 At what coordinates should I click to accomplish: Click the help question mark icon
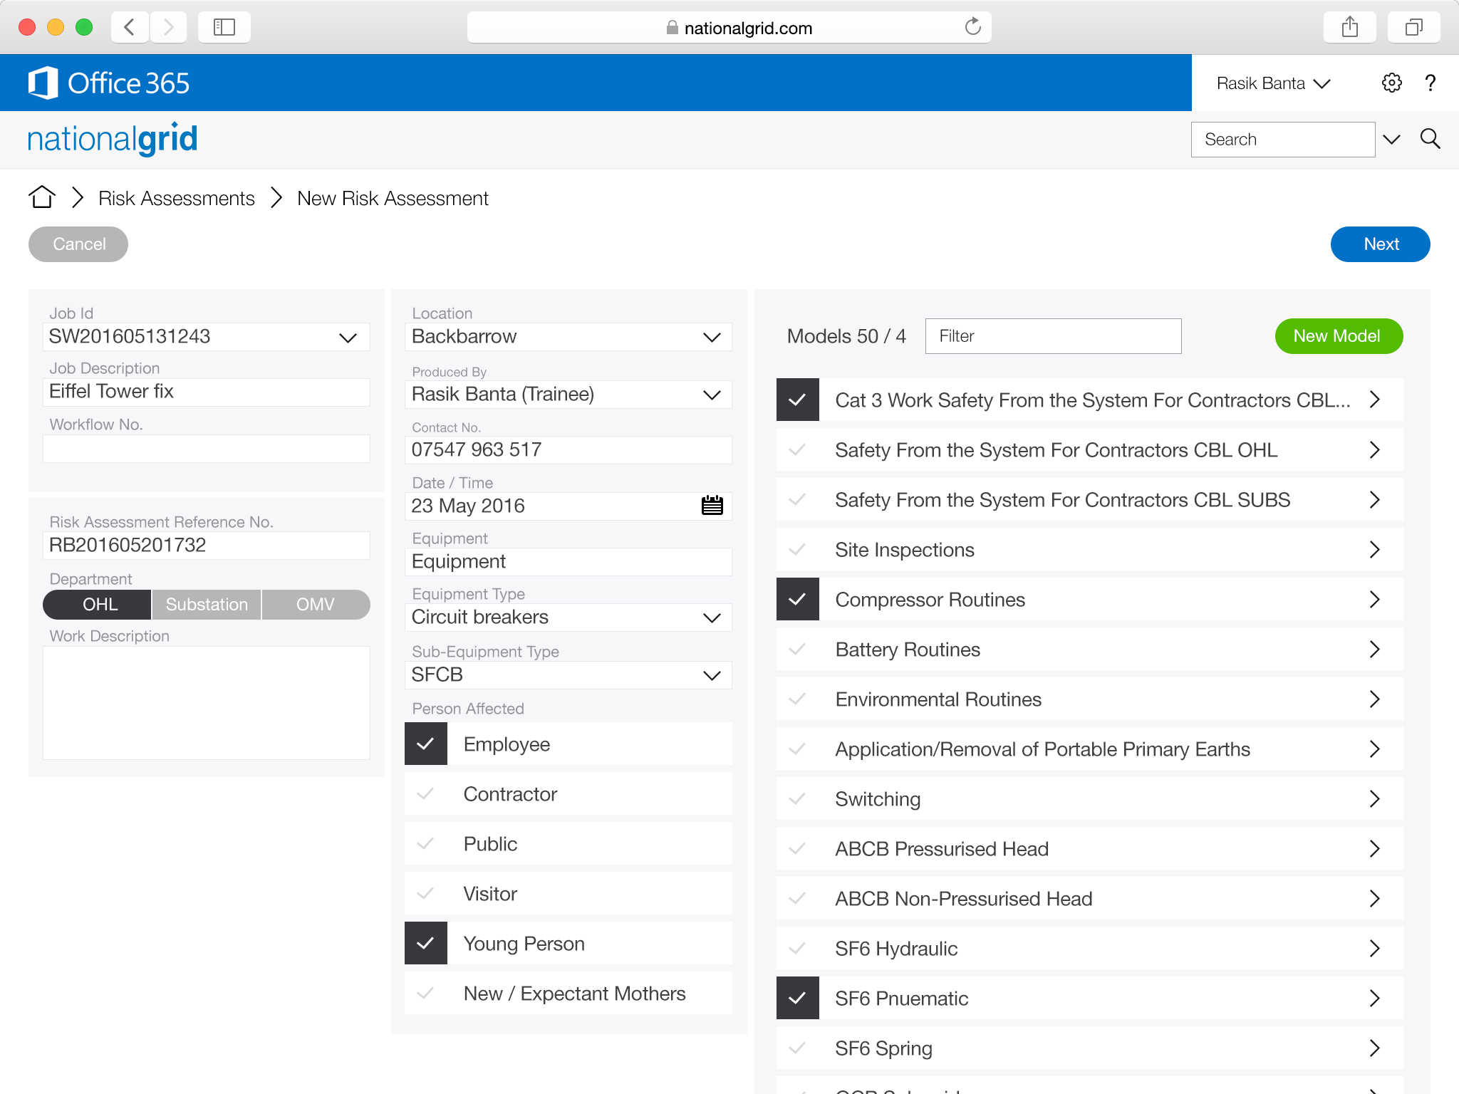(1430, 83)
